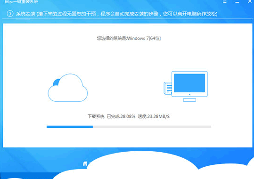This screenshot has width=254, height=179.
Task: Click the 速度:23.28MB/S speed text
Action: click(154, 116)
